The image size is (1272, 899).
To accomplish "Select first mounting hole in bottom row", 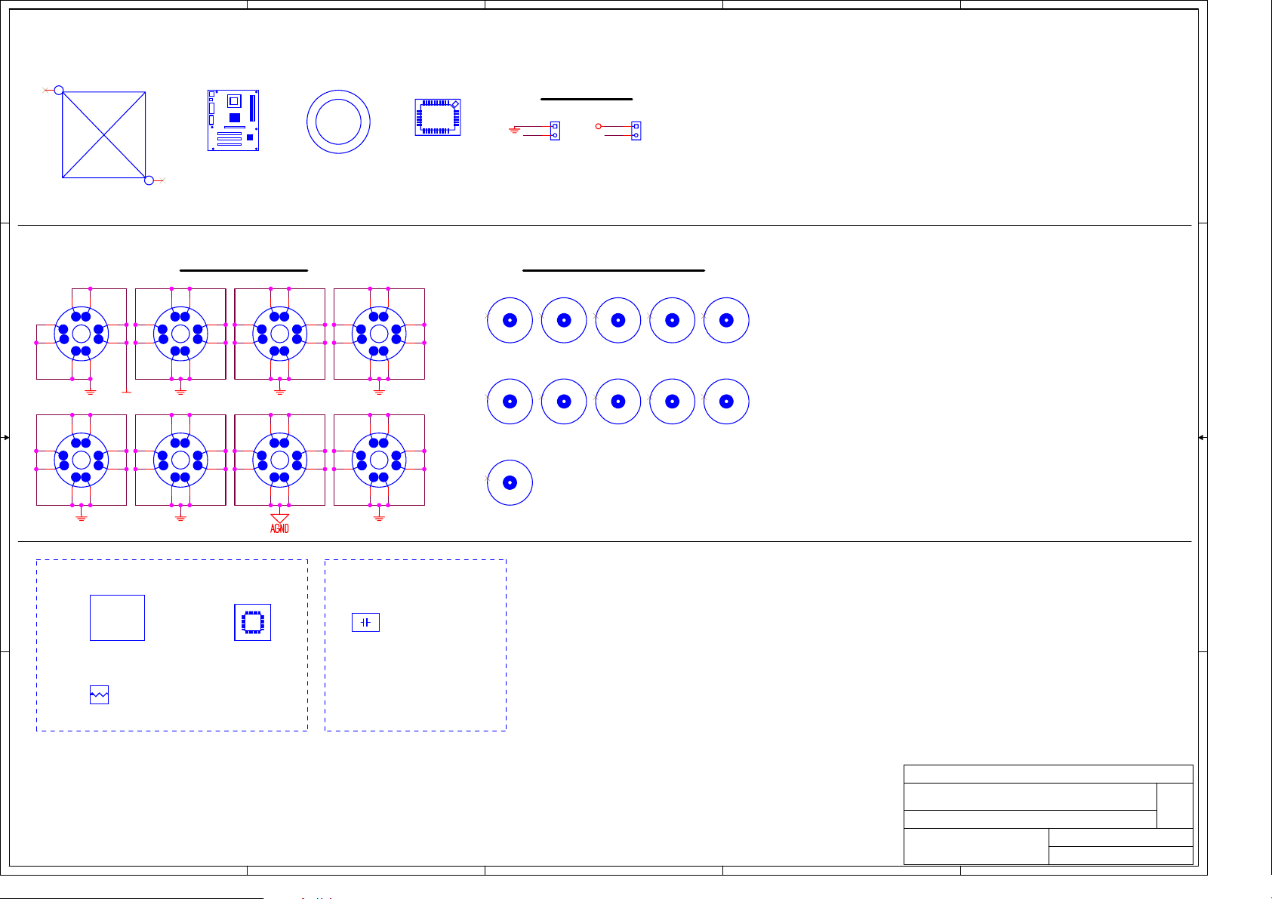I will 81,460.
